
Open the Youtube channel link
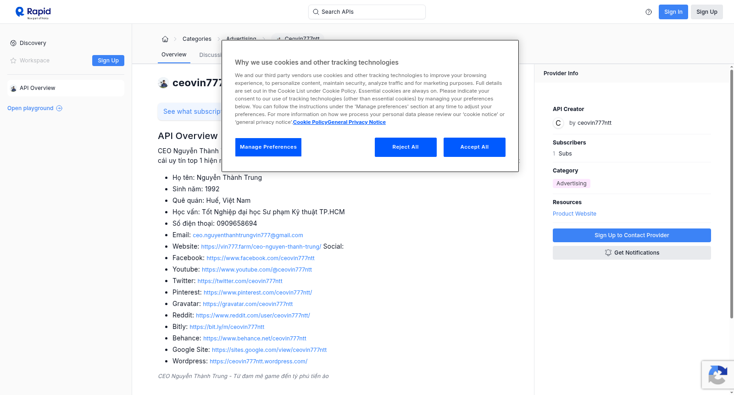point(257,270)
